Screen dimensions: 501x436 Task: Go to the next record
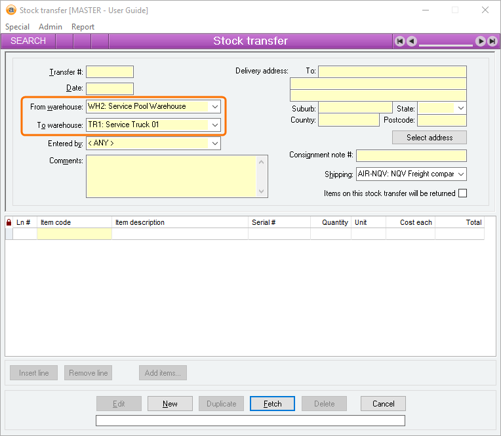[x=480, y=41]
